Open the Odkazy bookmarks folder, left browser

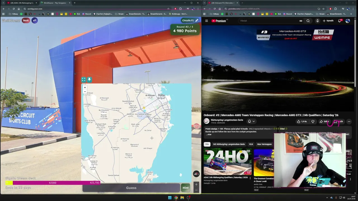pos(13,14)
